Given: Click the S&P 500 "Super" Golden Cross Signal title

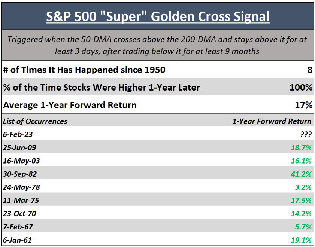Looking at the screenshot, I should 157,16.
